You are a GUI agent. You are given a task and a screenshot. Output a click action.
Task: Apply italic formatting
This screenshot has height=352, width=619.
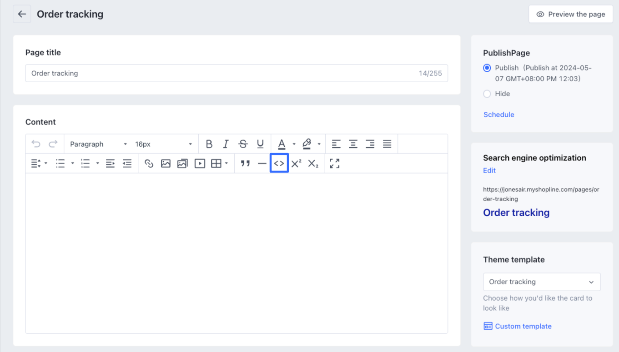pyautogui.click(x=226, y=144)
